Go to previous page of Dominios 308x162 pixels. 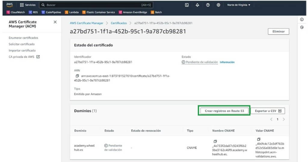pos(271,119)
